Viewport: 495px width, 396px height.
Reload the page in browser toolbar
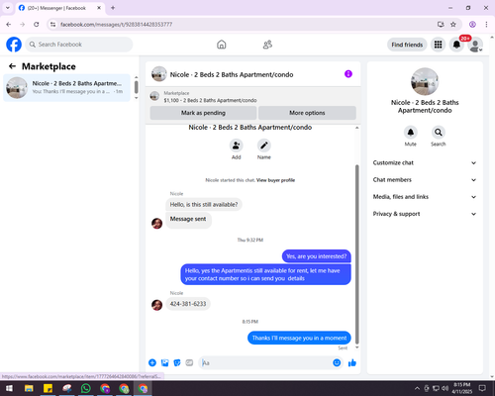click(37, 25)
